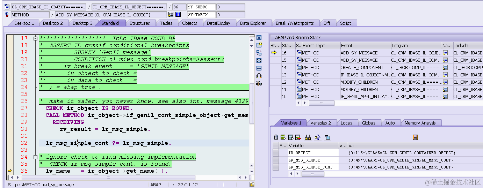This screenshot has height=188, width=483.
Task: Click the red delete-row icon in variables toolbar
Action: click(x=298, y=137)
